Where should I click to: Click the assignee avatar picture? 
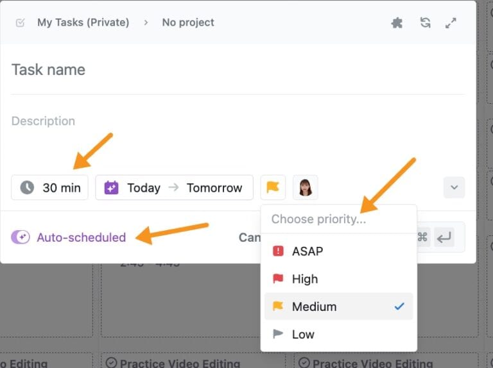306,187
